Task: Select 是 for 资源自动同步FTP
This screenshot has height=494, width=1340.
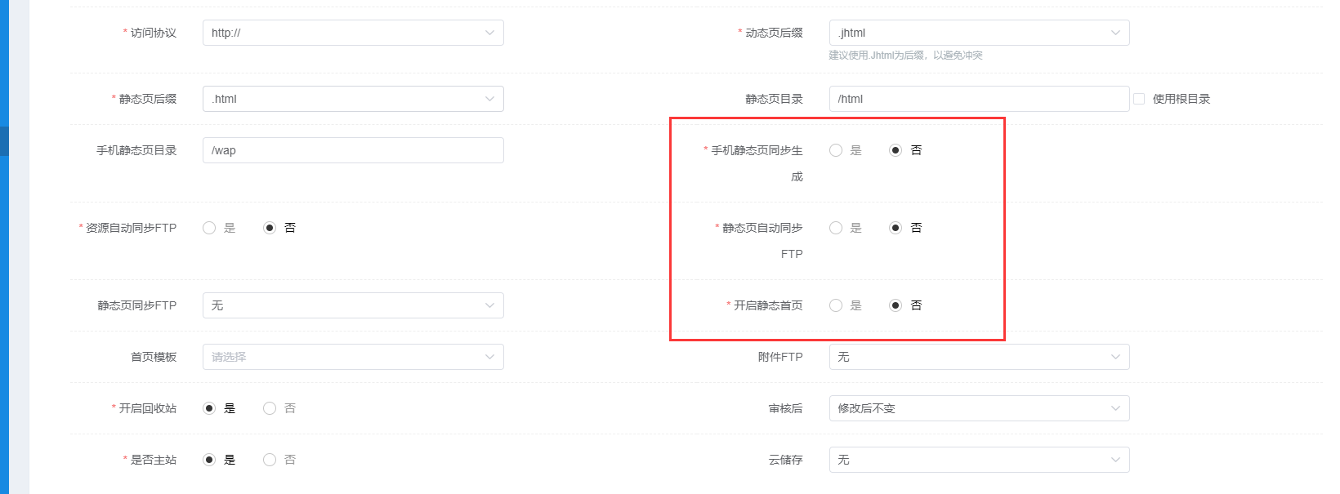Action: point(209,228)
